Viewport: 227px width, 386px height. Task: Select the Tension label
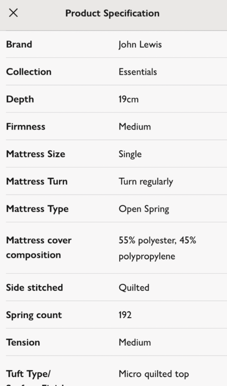pos(23,342)
